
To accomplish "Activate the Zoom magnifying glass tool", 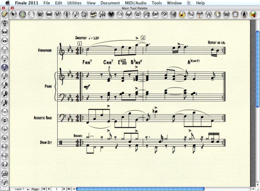I will (x=22, y=15).
